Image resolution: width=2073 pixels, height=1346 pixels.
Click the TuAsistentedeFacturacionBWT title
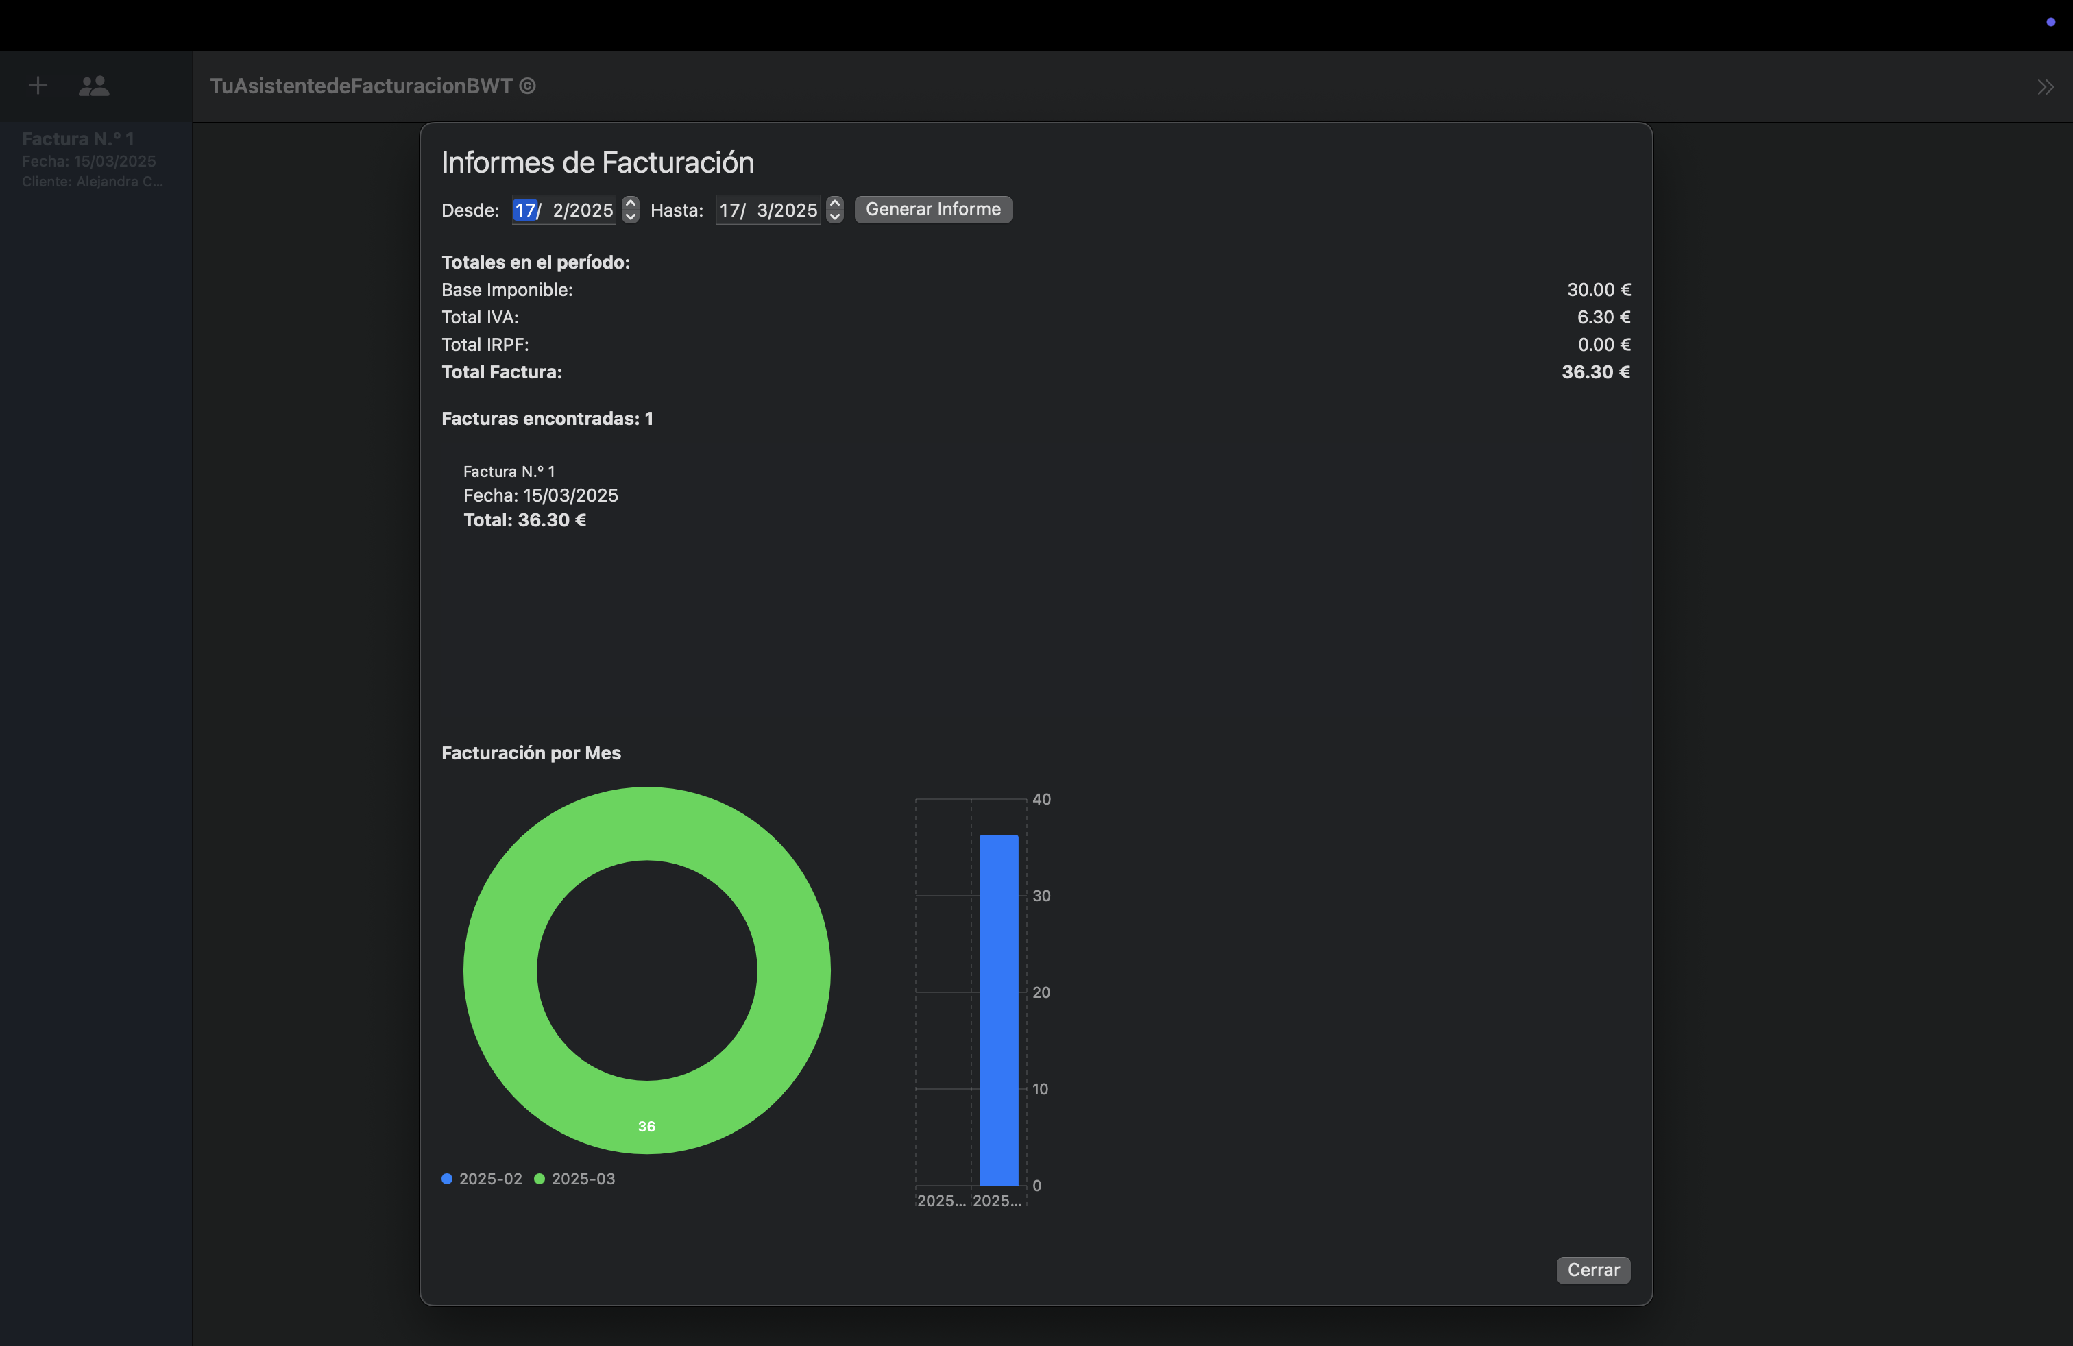[372, 85]
